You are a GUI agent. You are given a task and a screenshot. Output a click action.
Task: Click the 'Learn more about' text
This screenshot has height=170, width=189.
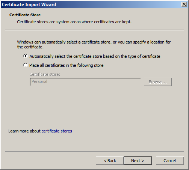24,131
